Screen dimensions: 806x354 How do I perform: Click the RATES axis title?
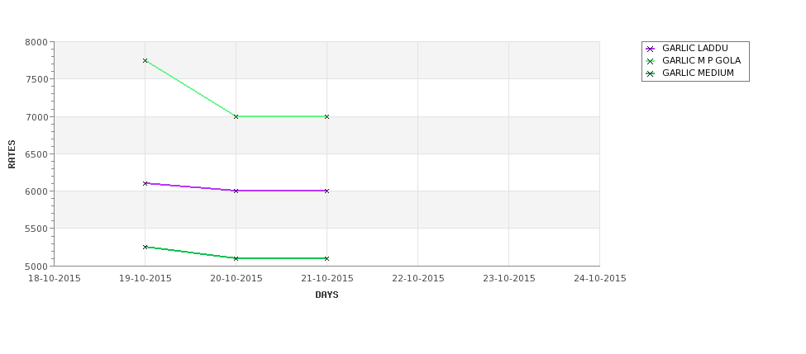[12, 154]
